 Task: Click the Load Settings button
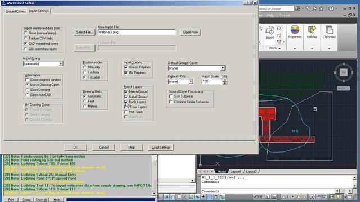(161, 148)
